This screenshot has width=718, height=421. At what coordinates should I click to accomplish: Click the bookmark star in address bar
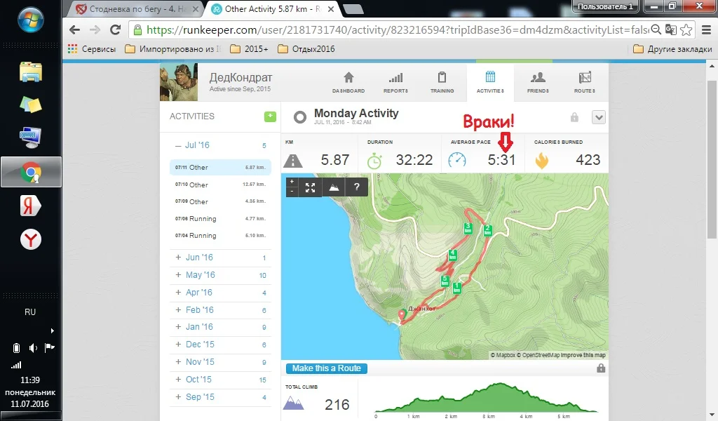click(x=686, y=30)
